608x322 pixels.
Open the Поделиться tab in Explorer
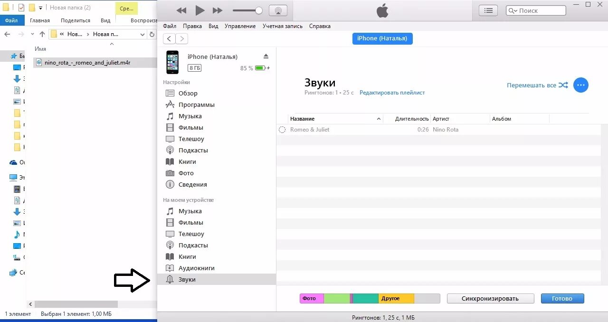point(76,20)
